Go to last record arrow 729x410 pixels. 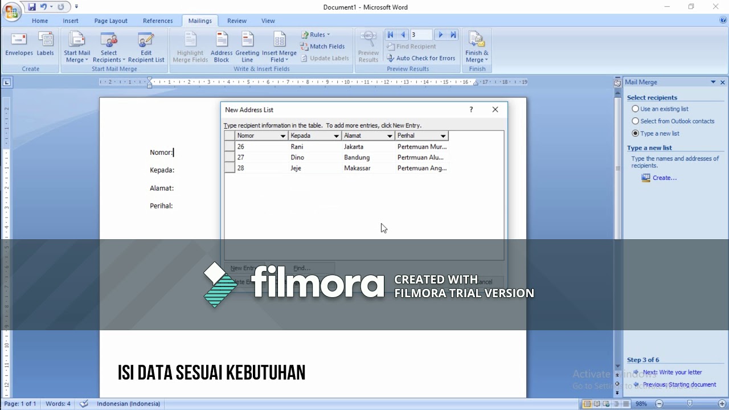453,35
